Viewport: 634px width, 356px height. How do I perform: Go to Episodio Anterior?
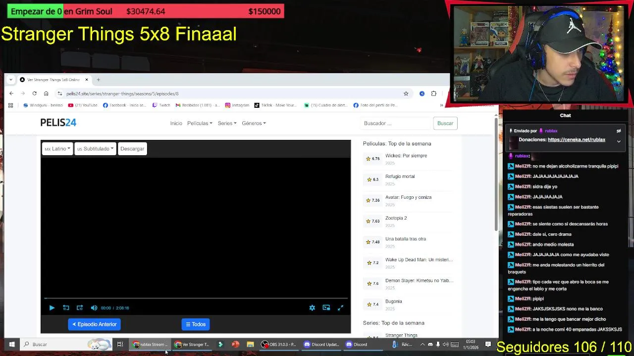[x=94, y=324]
